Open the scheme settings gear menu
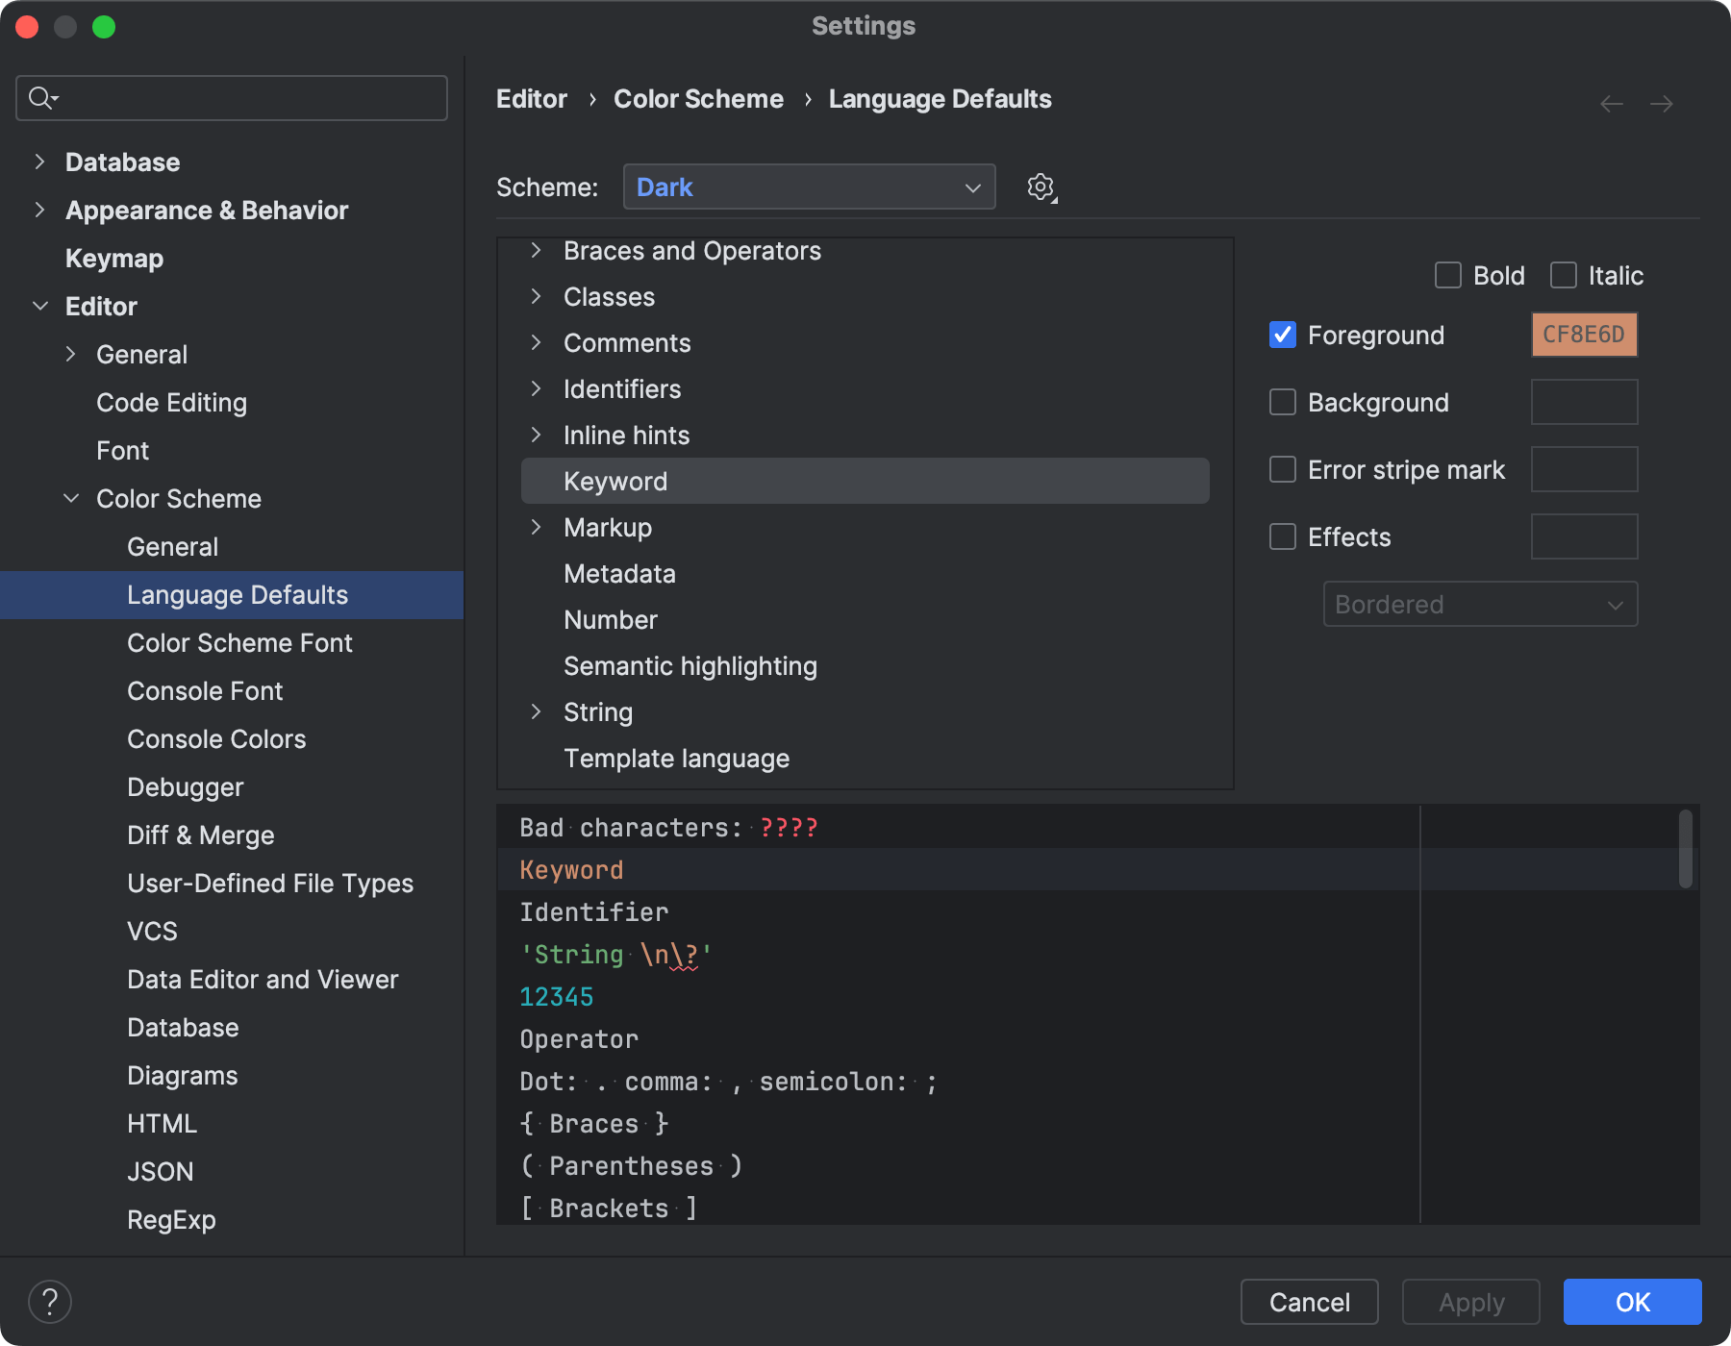Screen dimensions: 1731x1346 click(x=1041, y=187)
